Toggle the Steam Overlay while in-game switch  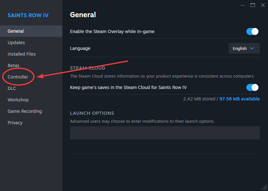coord(252,31)
